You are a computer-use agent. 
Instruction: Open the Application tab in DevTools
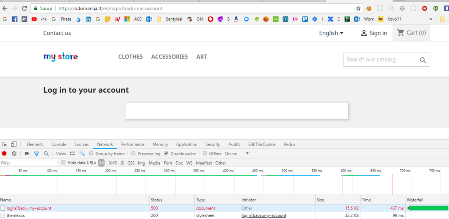click(x=186, y=144)
